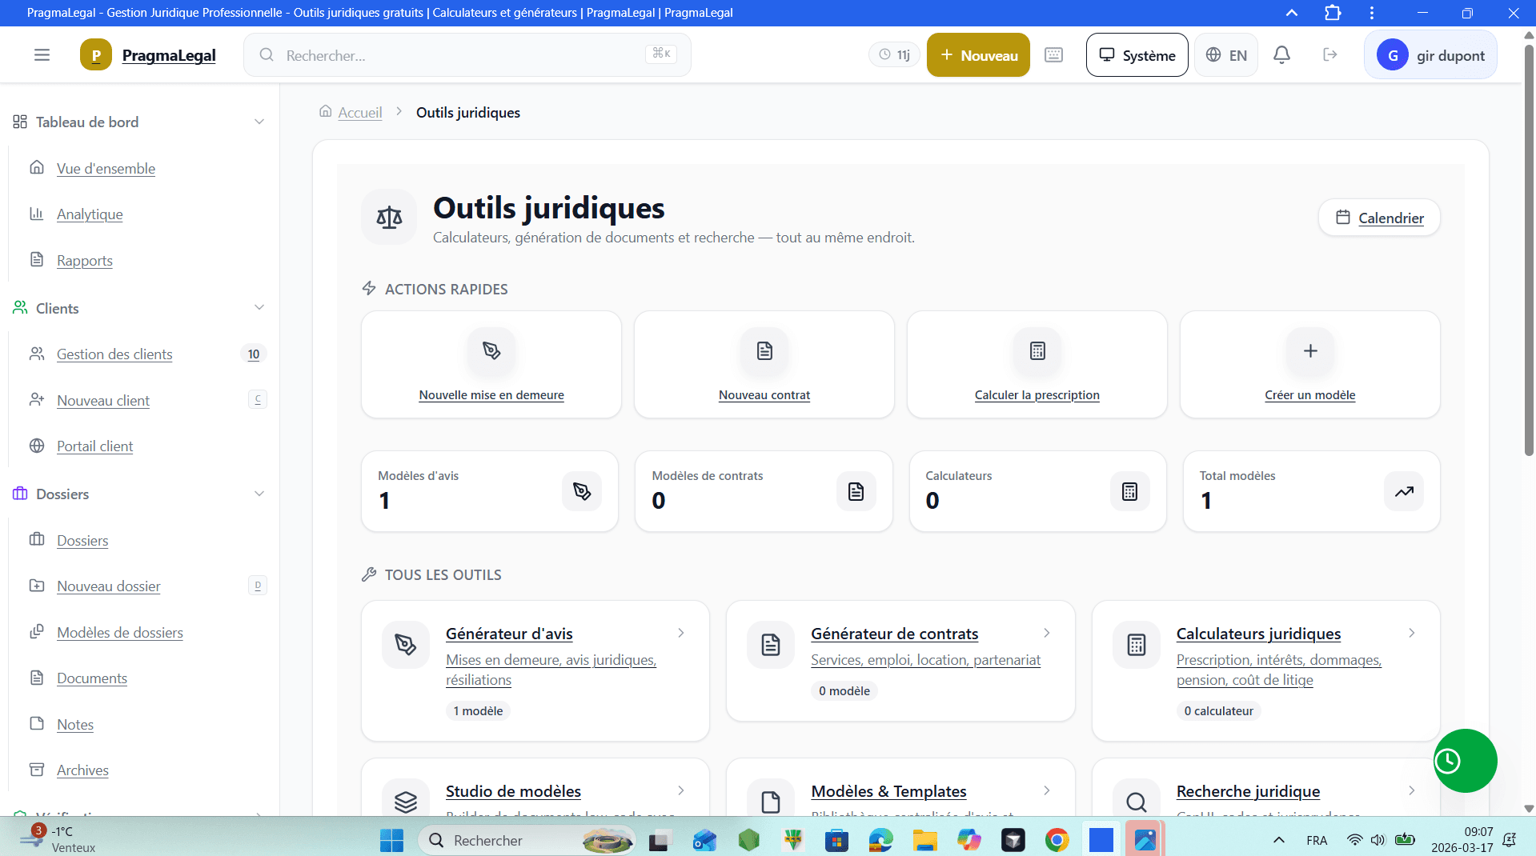The image size is (1536, 856).
Task: Click the document icon in Modèles de contrats stat
Action: pyautogui.click(x=856, y=491)
